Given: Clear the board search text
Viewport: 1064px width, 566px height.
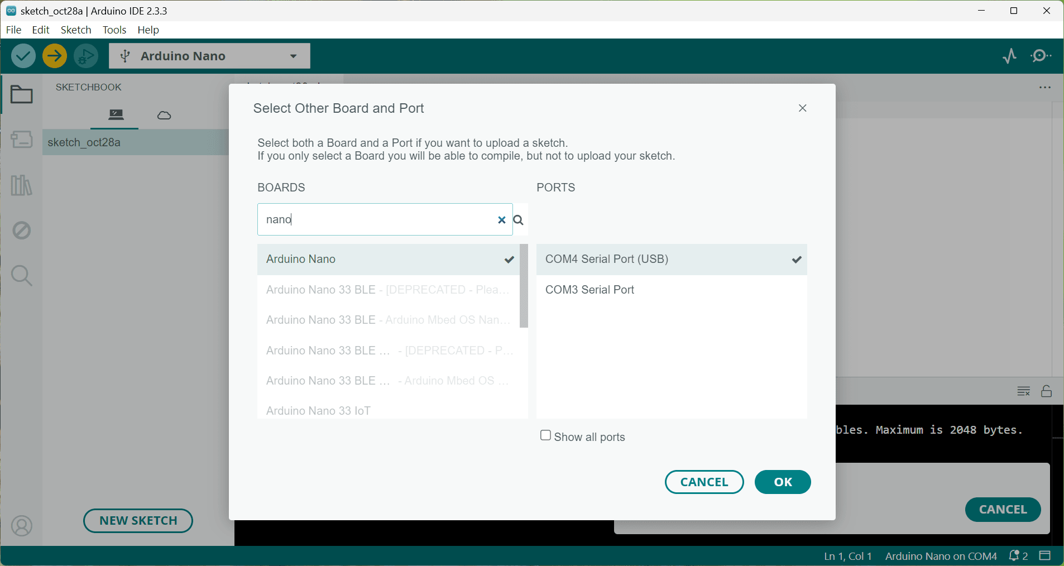Looking at the screenshot, I should click(x=501, y=220).
